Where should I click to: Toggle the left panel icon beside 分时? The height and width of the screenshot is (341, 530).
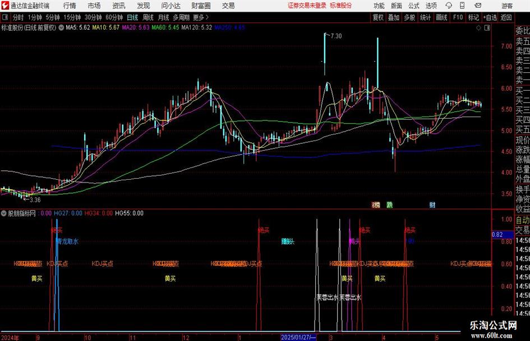coord(5,17)
